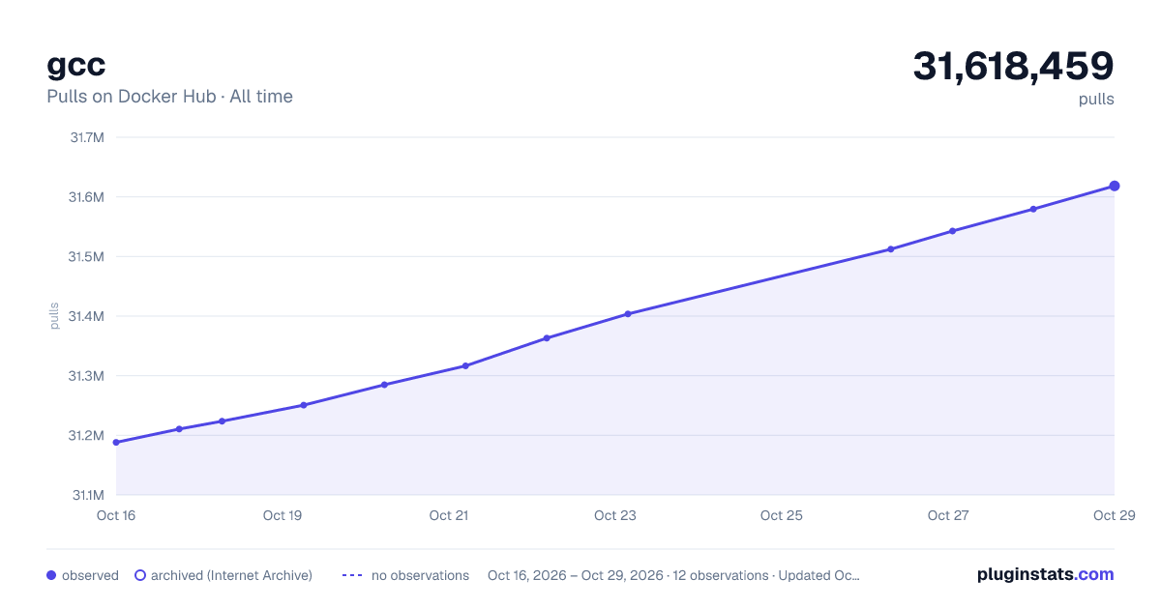The height and width of the screenshot is (609, 1161).
Task: Click the 'no observations' dashed legend marker
Action: pos(352,575)
